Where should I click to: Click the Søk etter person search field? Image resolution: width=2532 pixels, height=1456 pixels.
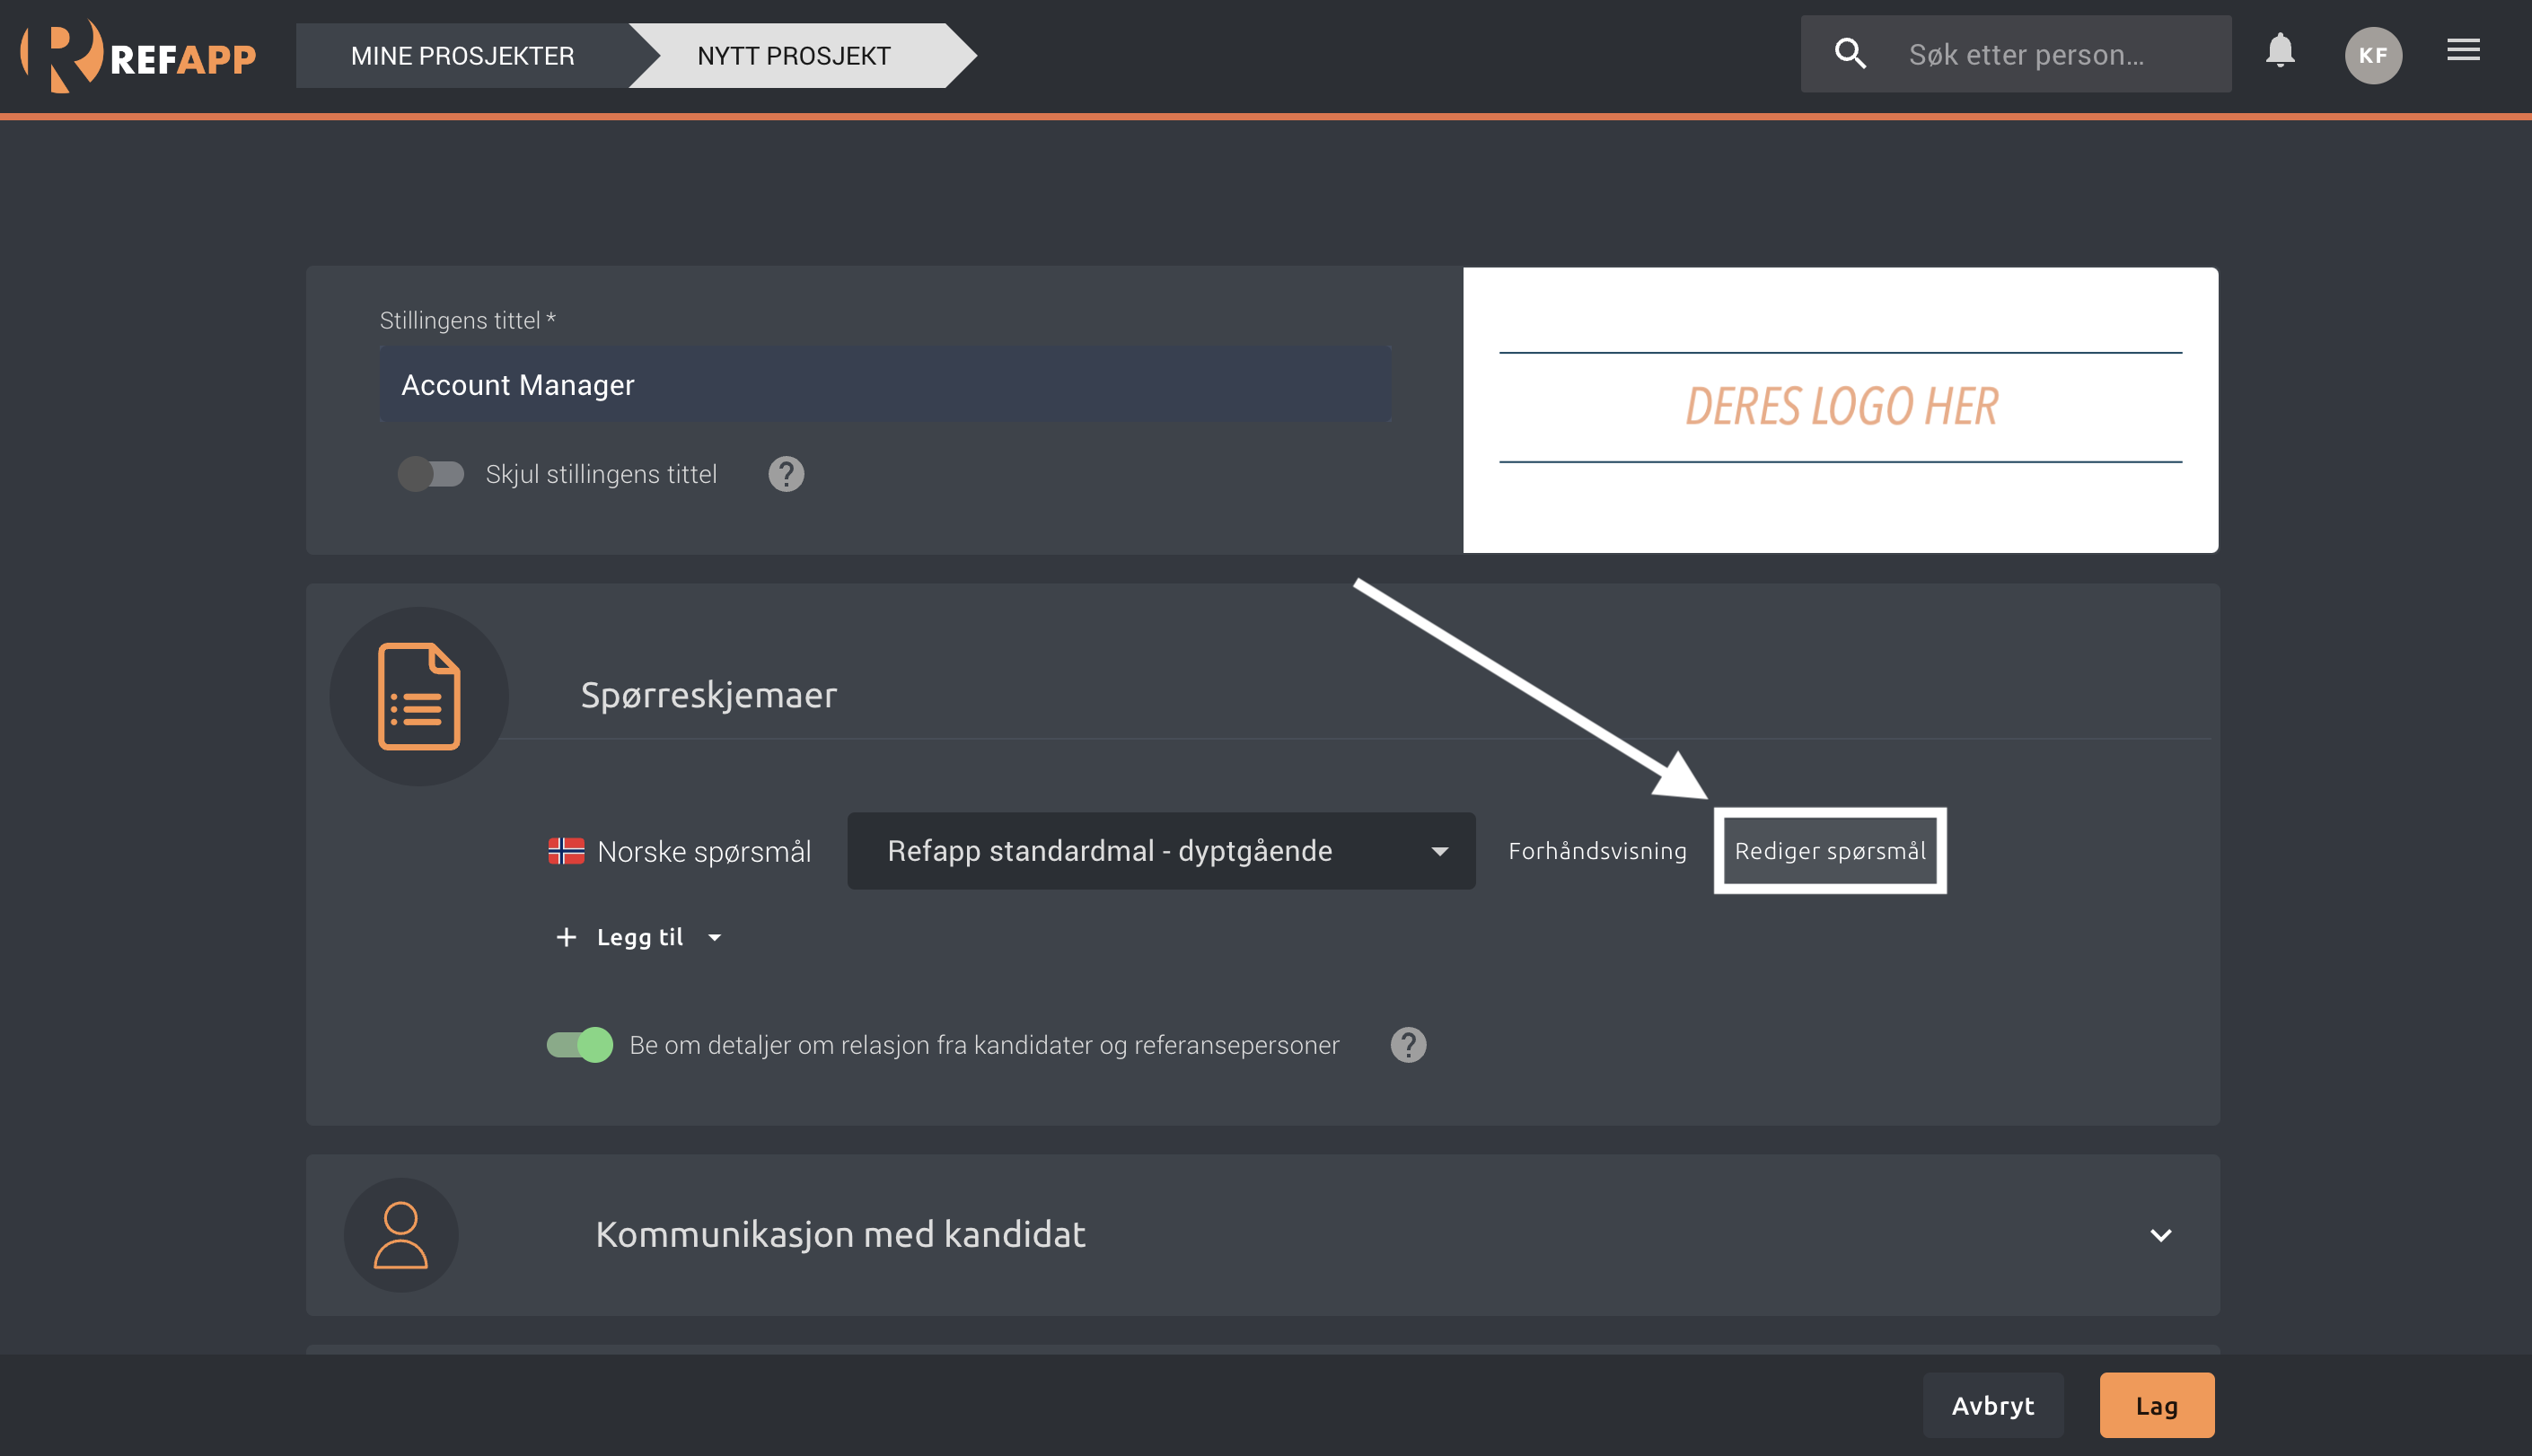[x=2015, y=54]
